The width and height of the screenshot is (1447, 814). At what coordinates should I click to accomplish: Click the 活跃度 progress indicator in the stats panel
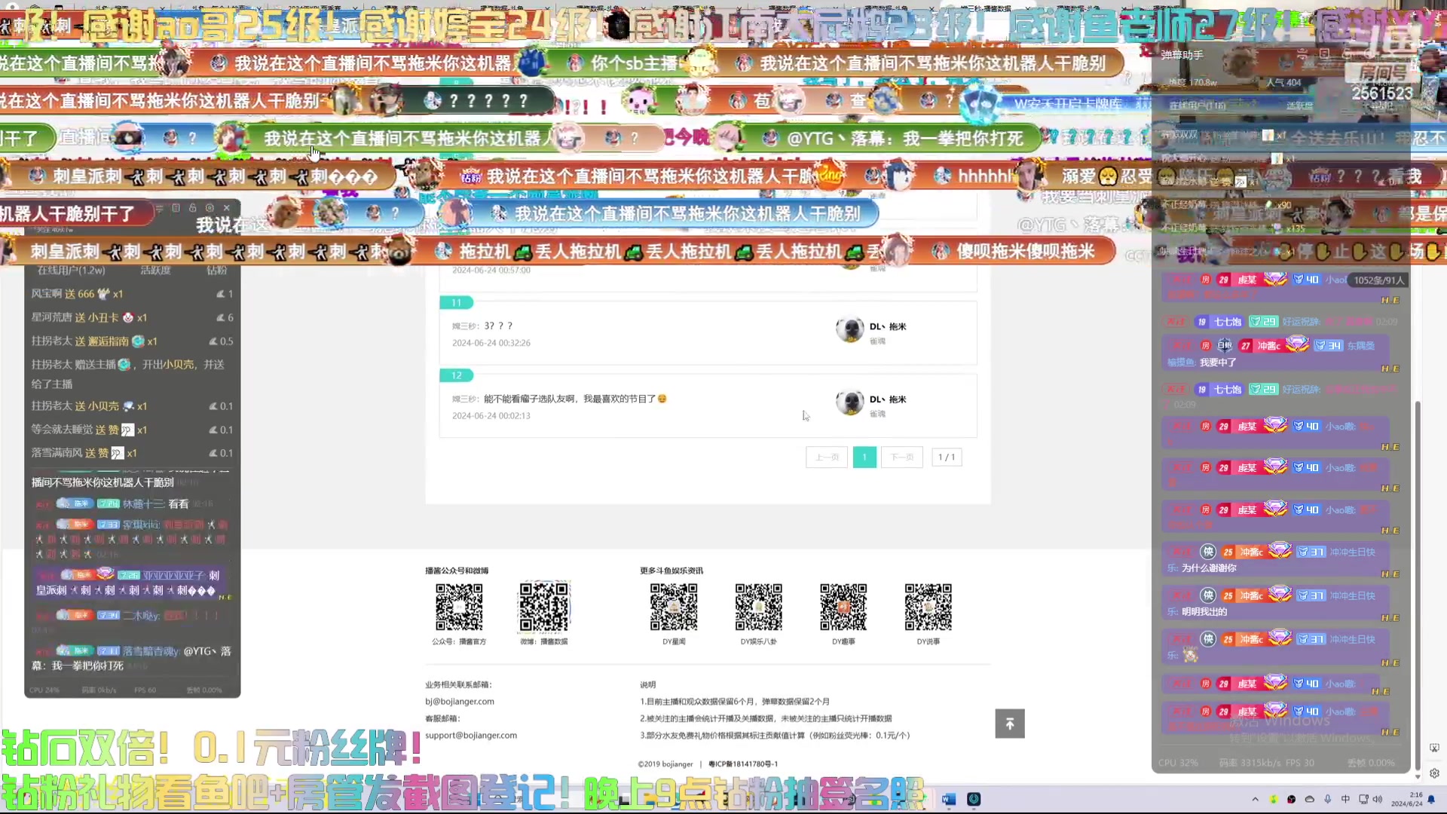tap(156, 270)
